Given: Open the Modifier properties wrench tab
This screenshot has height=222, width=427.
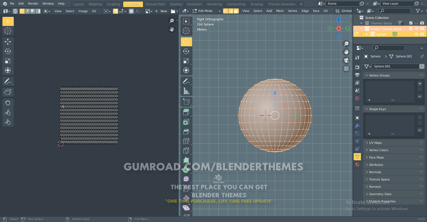Looking at the screenshot, I should coord(357,126).
